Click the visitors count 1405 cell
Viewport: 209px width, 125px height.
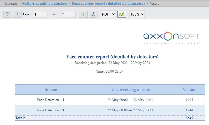(189, 100)
